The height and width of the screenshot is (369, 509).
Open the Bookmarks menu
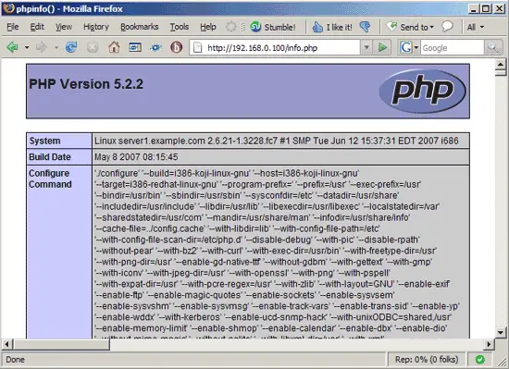[139, 27]
